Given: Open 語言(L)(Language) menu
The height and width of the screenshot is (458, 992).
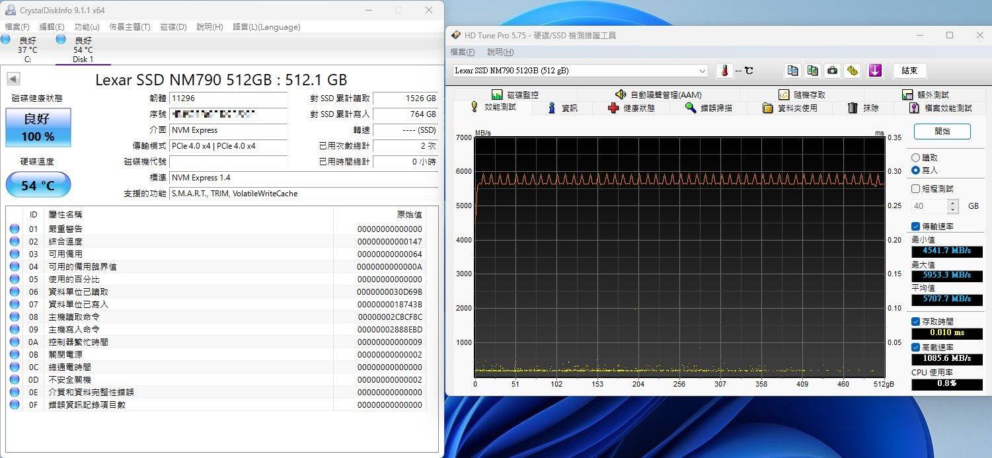Looking at the screenshot, I should (x=266, y=27).
